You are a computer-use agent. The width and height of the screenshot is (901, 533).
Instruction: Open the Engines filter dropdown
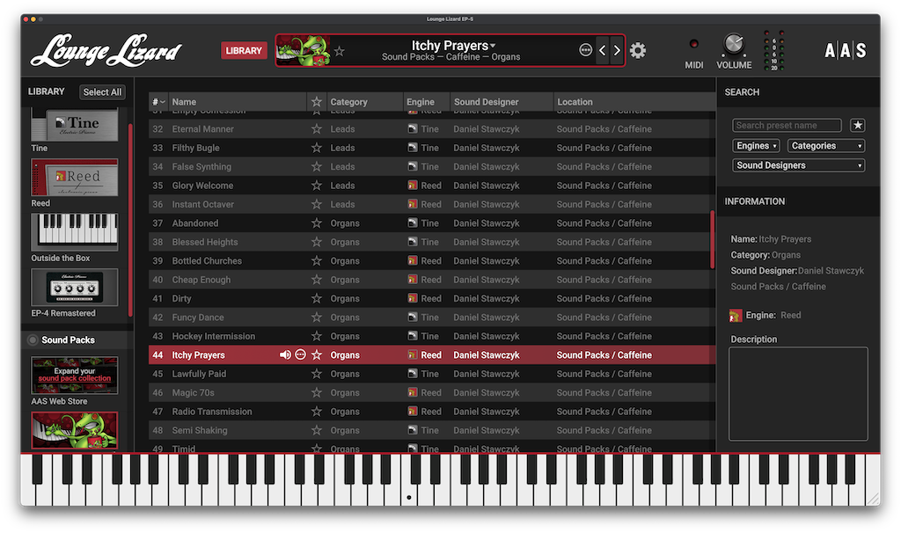pyautogui.click(x=756, y=146)
